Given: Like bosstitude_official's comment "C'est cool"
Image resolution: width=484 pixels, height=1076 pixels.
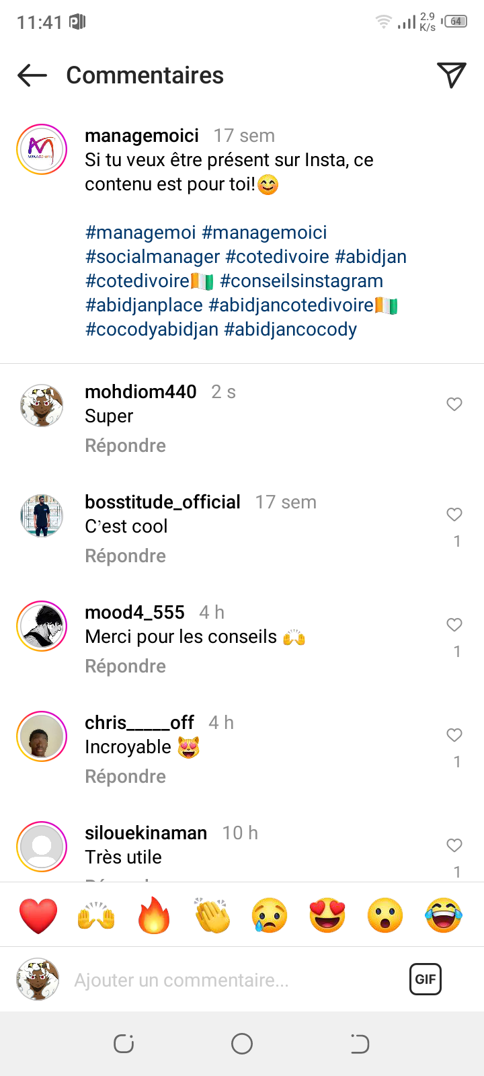Looking at the screenshot, I should pyautogui.click(x=454, y=514).
